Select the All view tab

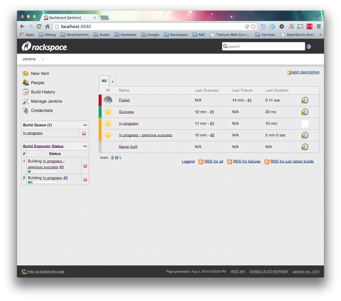[x=104, y=81]
